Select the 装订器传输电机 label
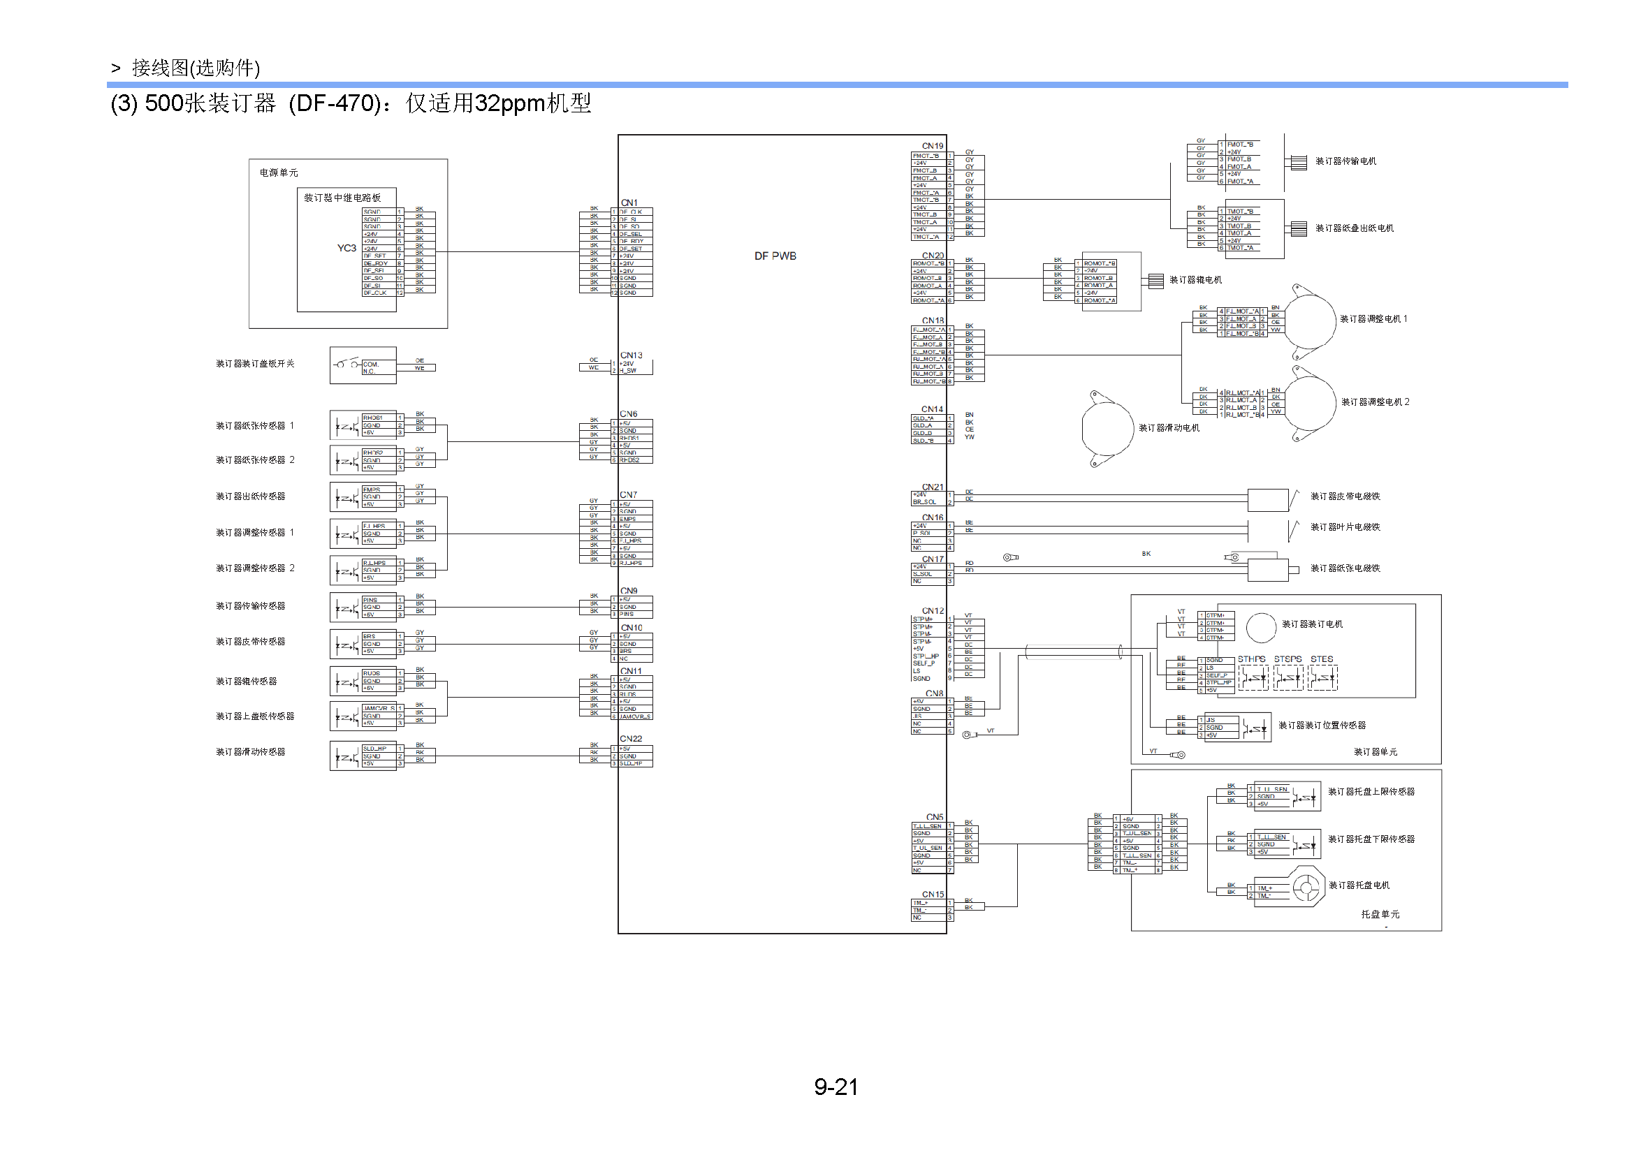Viewport: 1634px width, 1155px height. coord(1345,161)
